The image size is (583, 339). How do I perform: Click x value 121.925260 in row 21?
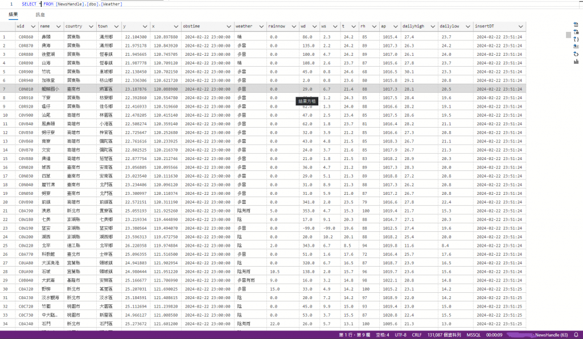[x=166, y=211]
